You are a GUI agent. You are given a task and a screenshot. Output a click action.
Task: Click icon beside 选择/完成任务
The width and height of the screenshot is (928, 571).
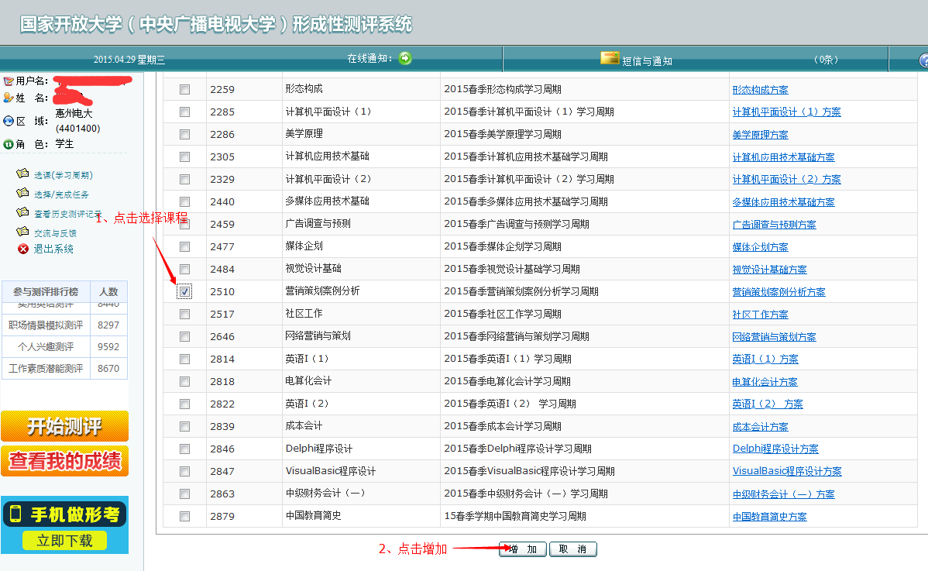(22, 194)
